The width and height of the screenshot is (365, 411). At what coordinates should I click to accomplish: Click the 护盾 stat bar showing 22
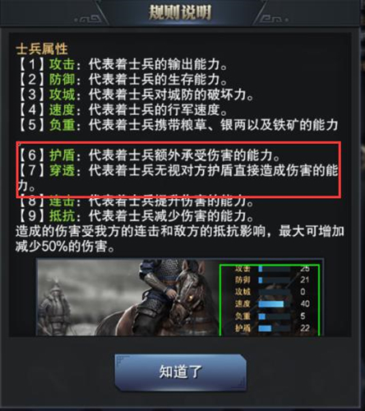[274, 328]
